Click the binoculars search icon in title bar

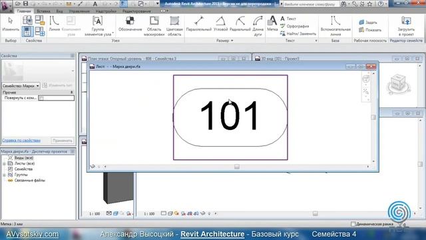point(343,4)
